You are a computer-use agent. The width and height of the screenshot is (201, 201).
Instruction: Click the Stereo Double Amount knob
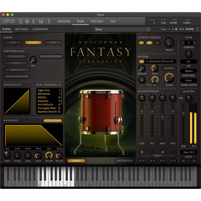[x=169, y=43]
